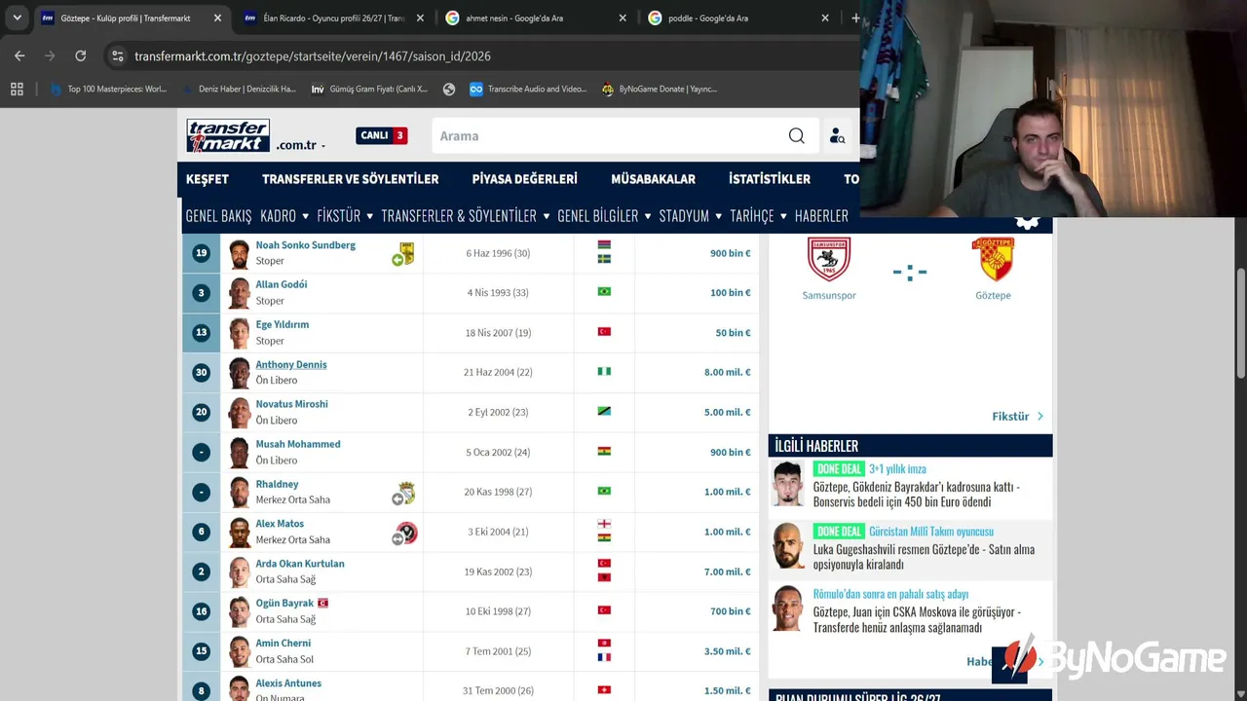Read Gökdeniz Bayrakdar signing news headline

click(917, 495)
